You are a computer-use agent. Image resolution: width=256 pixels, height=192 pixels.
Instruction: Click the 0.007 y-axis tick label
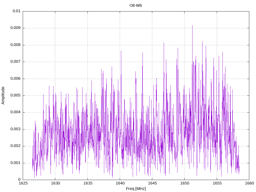(x=15, y=62)
